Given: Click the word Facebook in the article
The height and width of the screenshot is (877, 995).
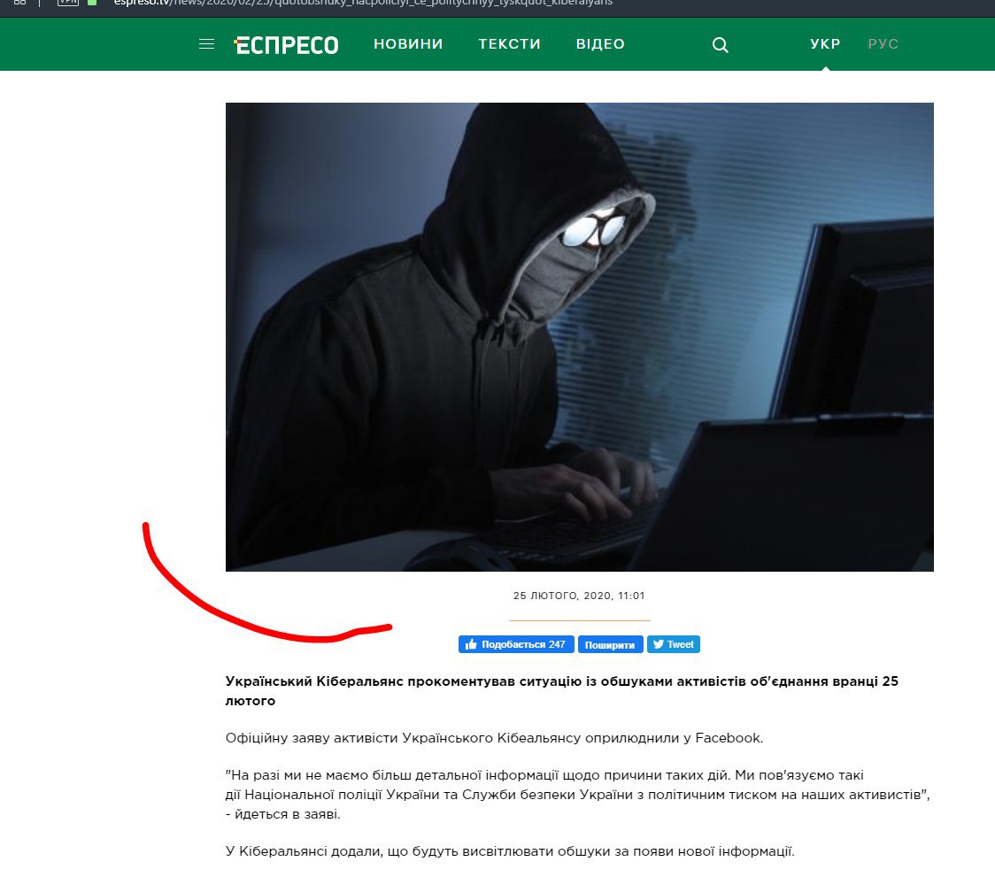Looking at the screenshot, I should pos(729,737).
